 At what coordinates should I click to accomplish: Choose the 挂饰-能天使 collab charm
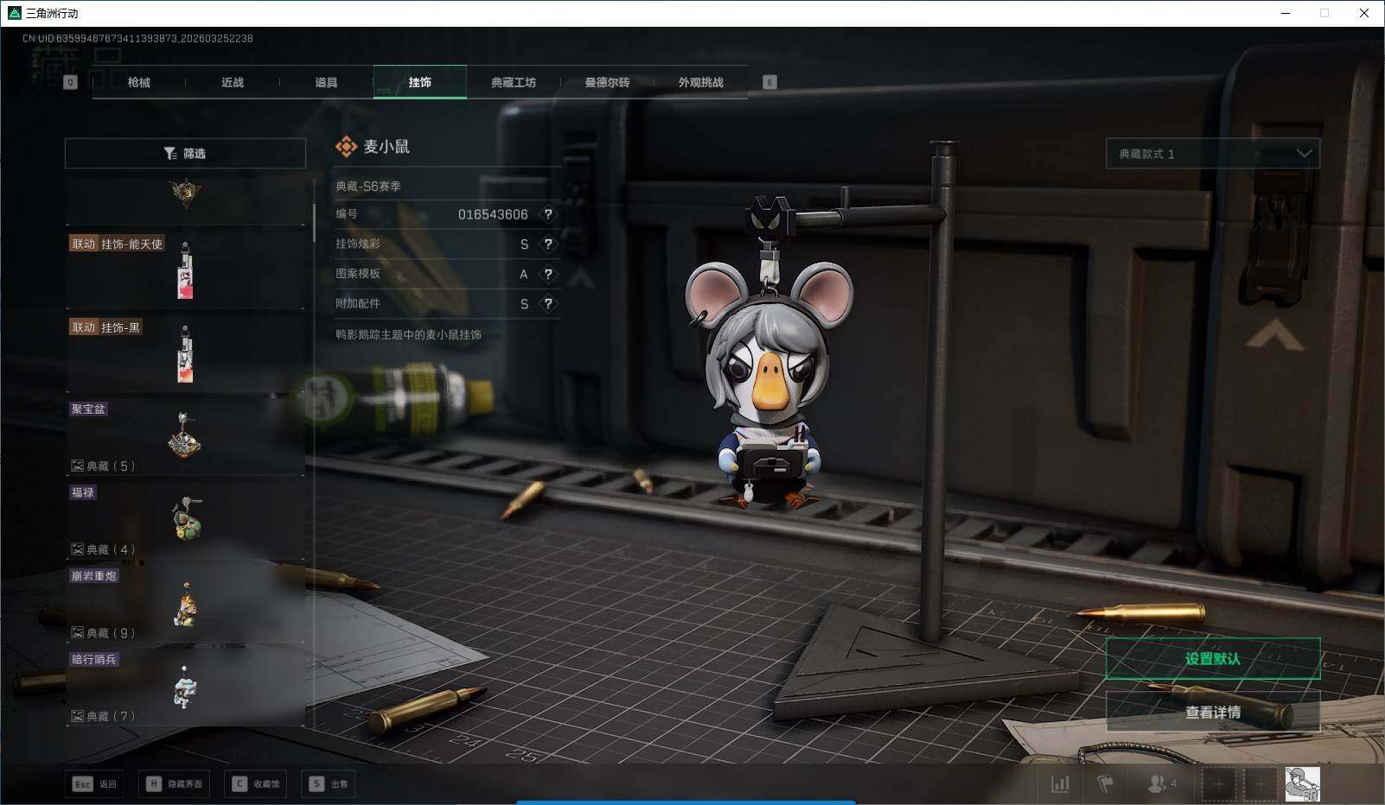tap(185, 269)
